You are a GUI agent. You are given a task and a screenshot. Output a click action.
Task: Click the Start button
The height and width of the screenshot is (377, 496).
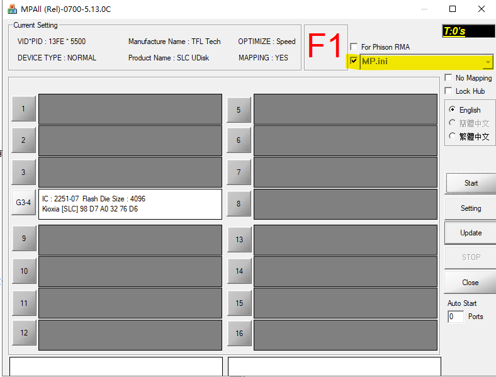(471, 183)
